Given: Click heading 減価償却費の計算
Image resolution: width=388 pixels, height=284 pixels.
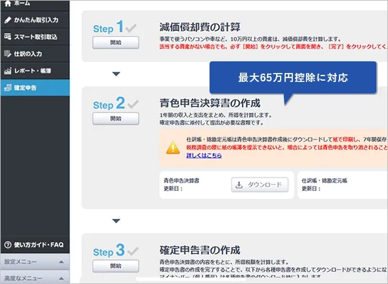Looking at the screenshot, I should 200,27.
